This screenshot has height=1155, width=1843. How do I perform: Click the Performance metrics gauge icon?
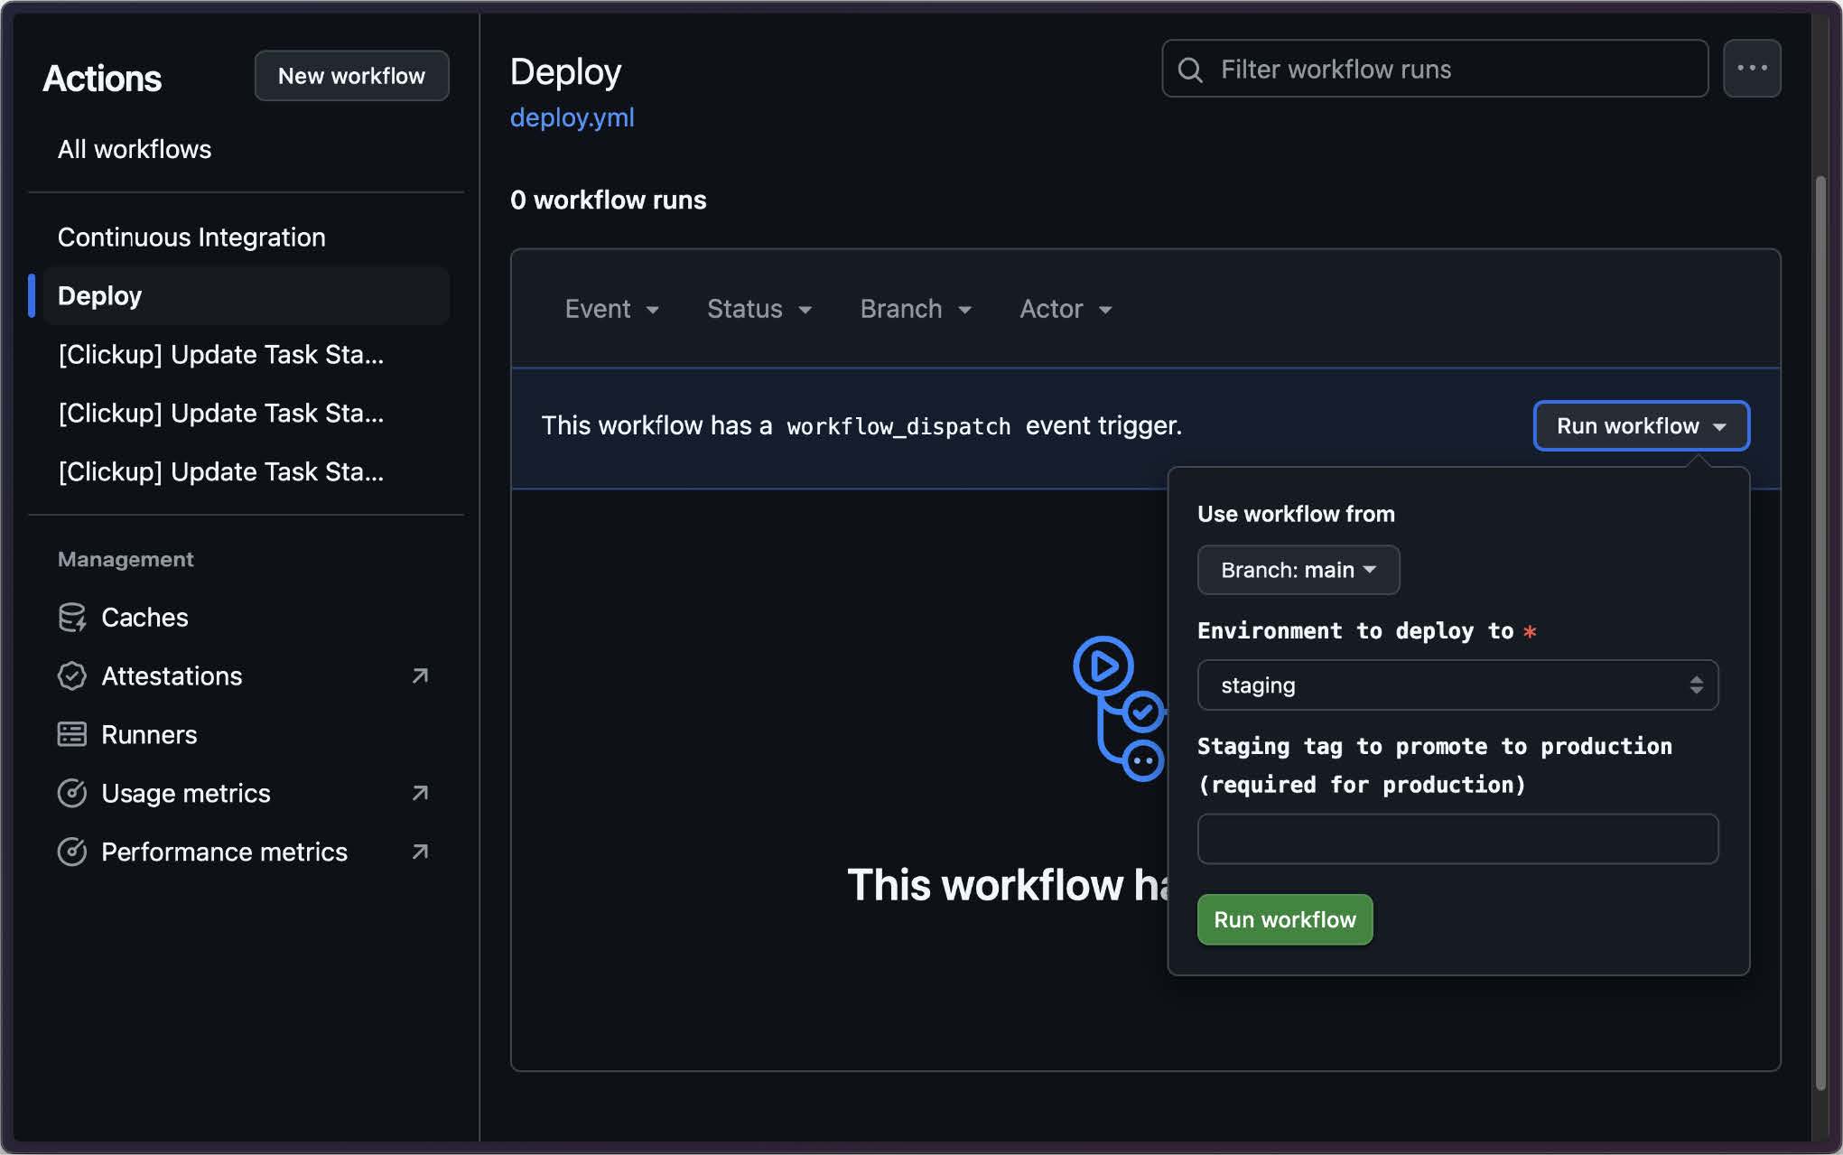coord(71,852)
